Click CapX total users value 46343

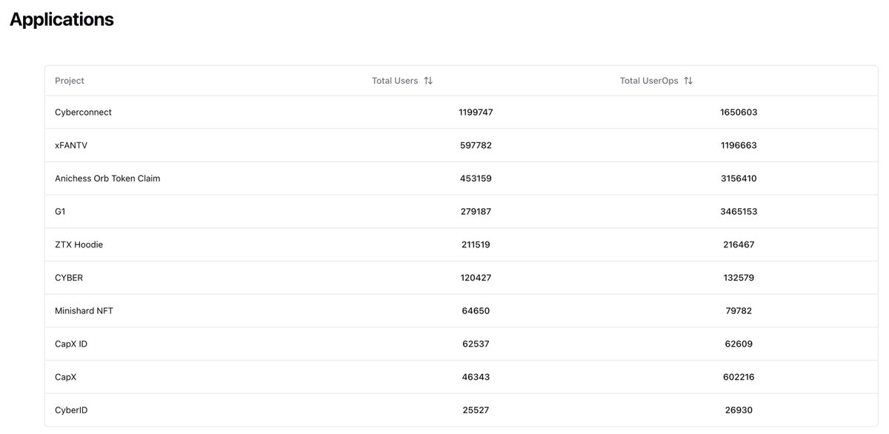(x=476, y=377)
